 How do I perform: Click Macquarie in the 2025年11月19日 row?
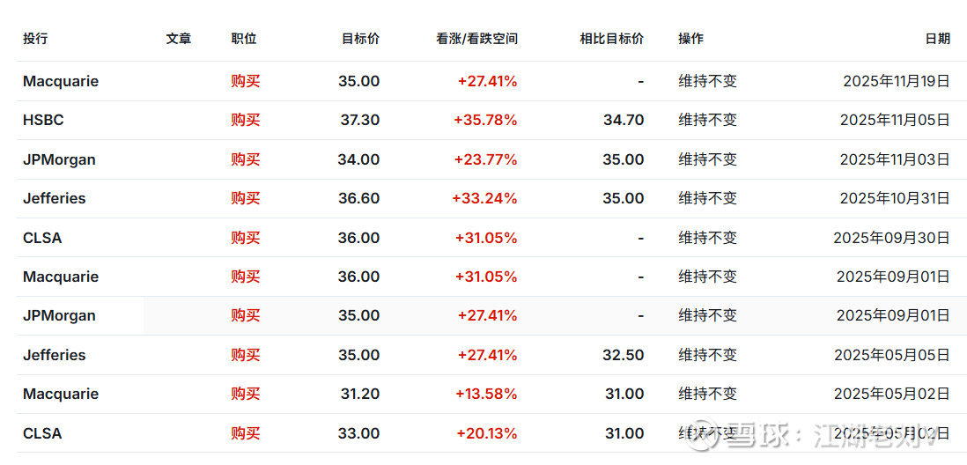click(61, 81)
